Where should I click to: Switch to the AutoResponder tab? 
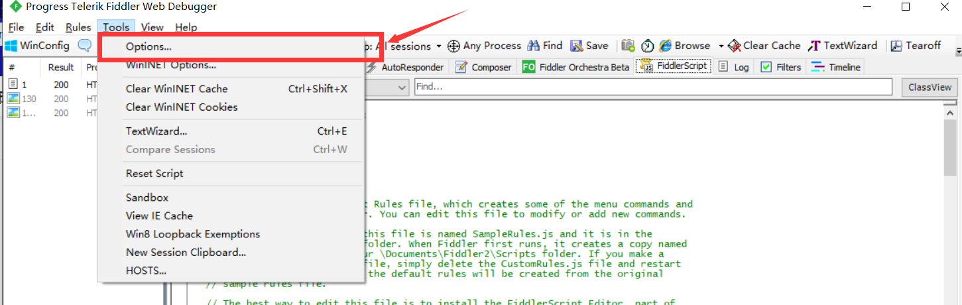[405, 67]
